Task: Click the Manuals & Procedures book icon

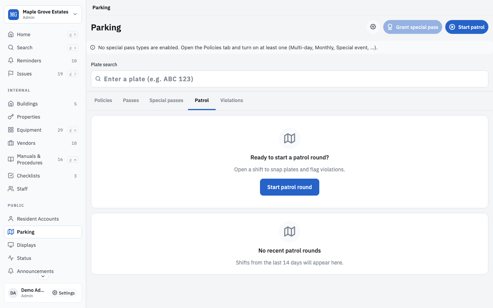Action: 11,159
